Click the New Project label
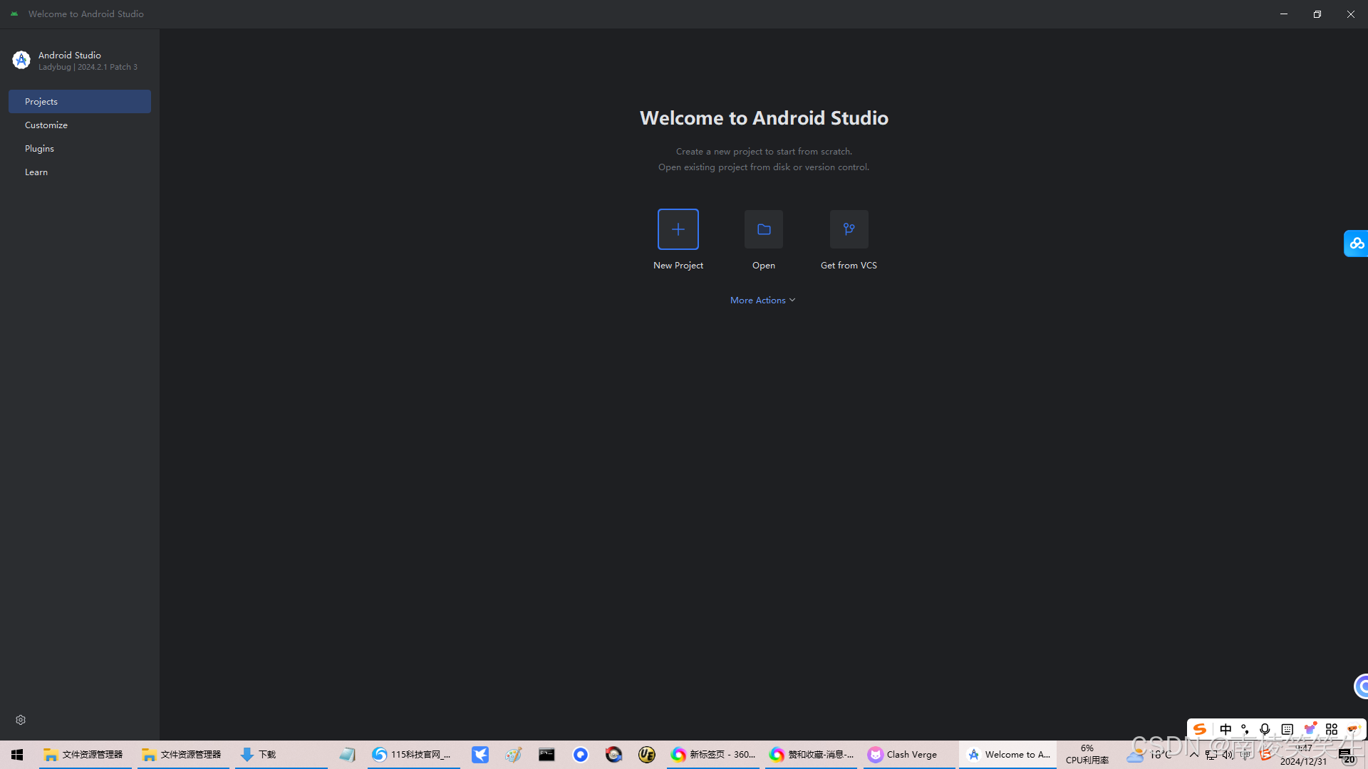Image resolution: width=1368 pixels, height=769 pixels. point(678,265)
